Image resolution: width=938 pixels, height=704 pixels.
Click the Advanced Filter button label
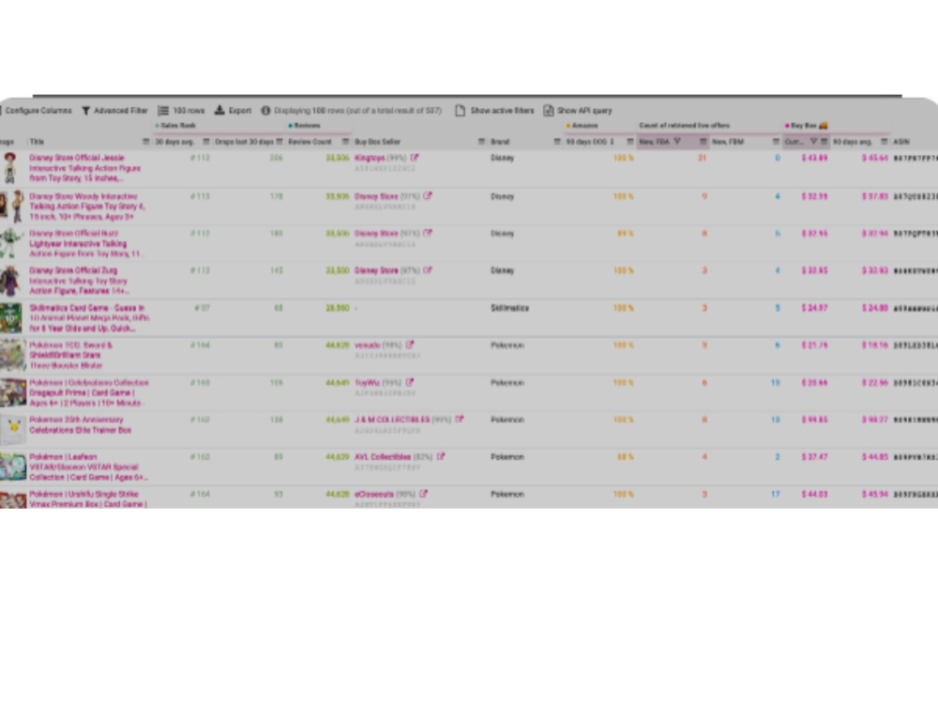(x=120, y=111)
